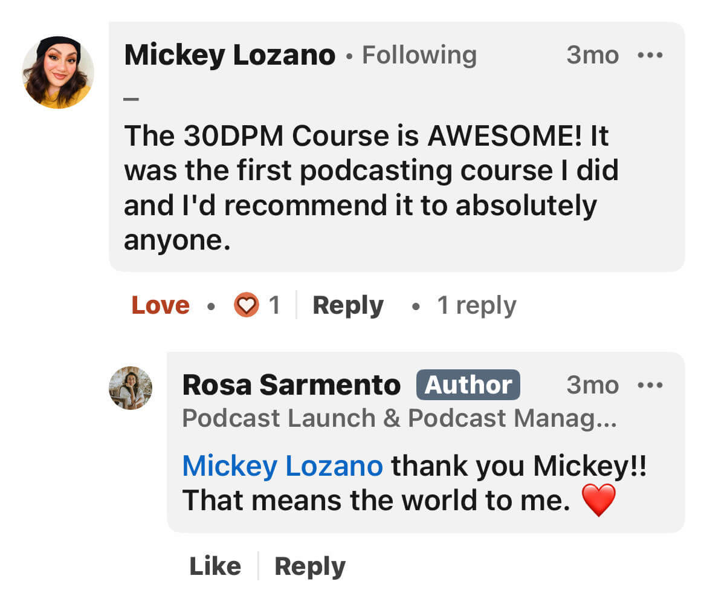This screenshot has height=593, width=707.
Task: Expand the "1 reply" thread
Action: [476, 305]
